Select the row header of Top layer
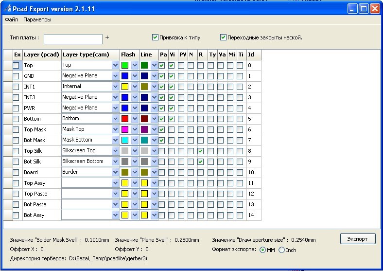This screenshot has width=383, height=271. [x=8, y=65]
